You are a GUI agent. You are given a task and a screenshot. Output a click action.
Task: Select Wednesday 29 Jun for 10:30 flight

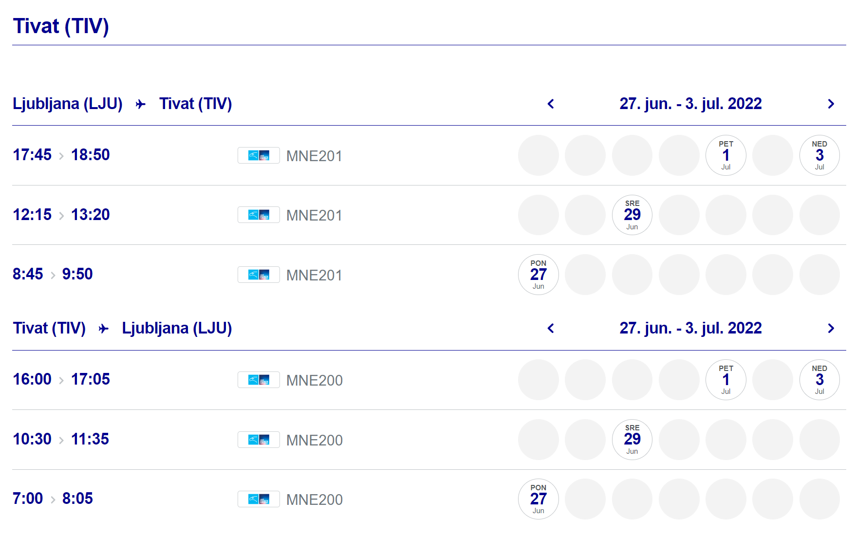pyautogui.click(x=632, y=440)
